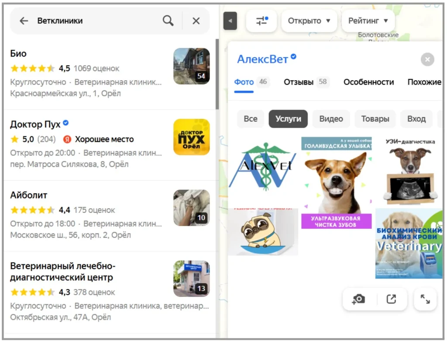The width and height of the screenshot is (447, 343).
Task: Close the АлексВет card
Action: click(427, 59)
